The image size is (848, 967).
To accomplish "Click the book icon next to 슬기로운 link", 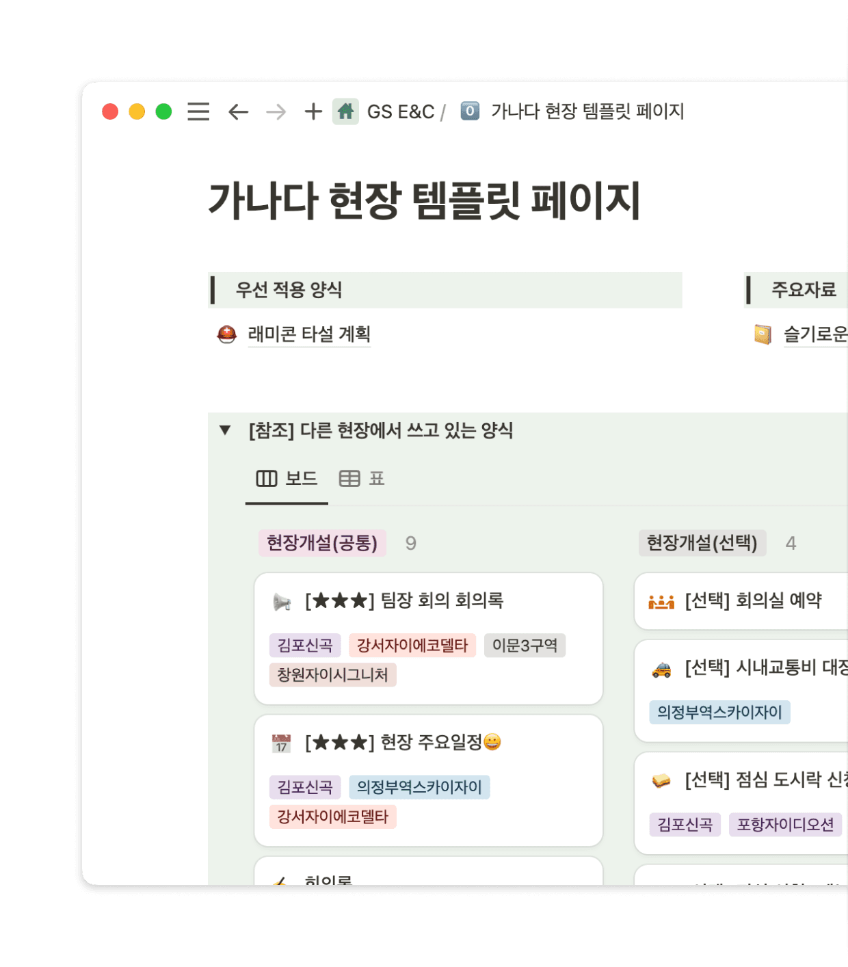I will pos(761,334).
